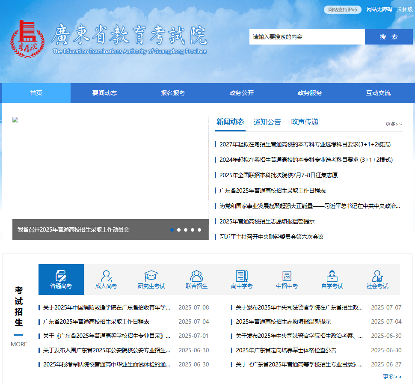Select the 中招中考 exam paper icon
Image resolution: width=415 pixels, height=384 pixels.
pyautogui.click(x=287, y=275)
